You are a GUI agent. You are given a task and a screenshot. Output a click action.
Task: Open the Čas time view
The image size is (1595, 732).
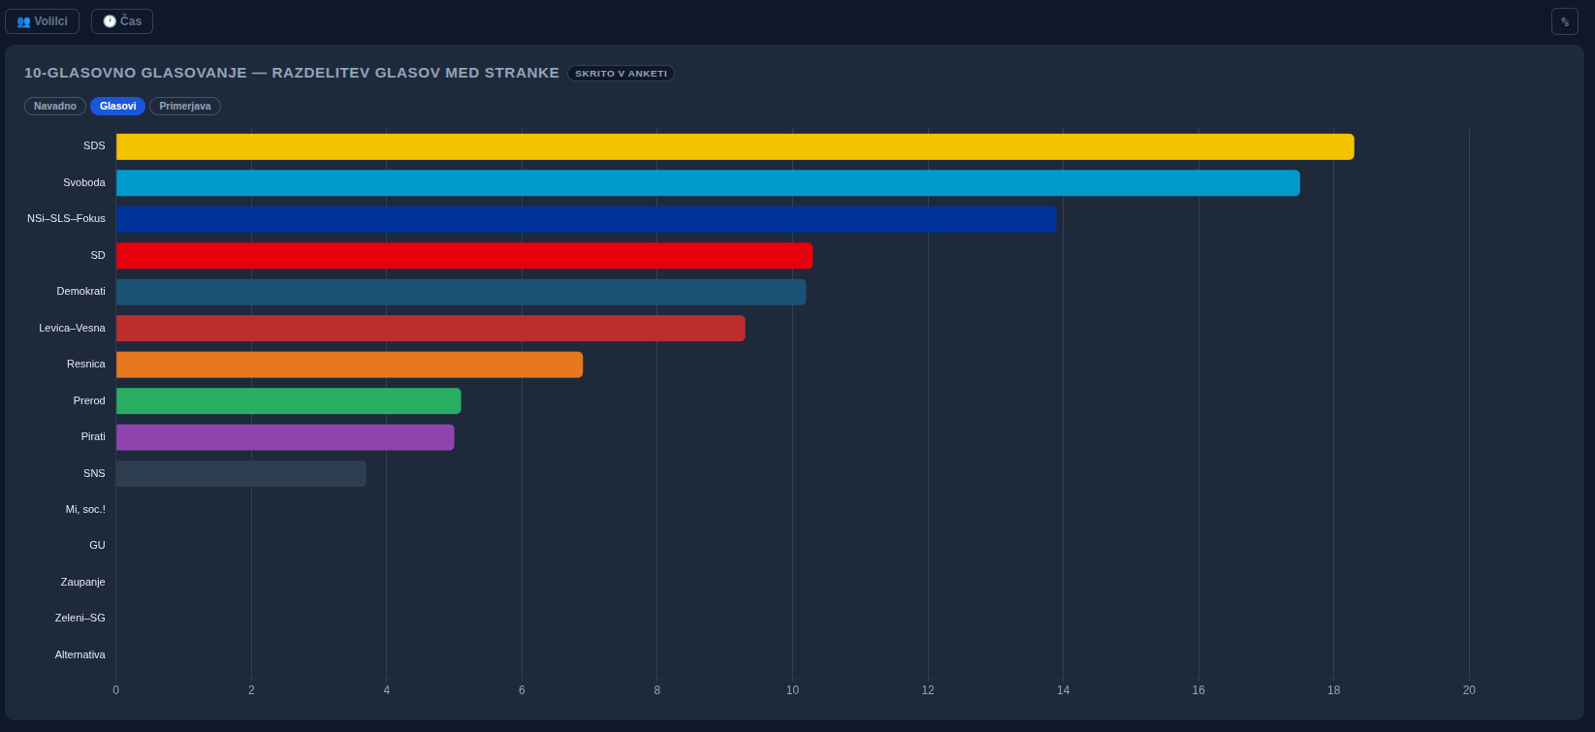[122, 21]
